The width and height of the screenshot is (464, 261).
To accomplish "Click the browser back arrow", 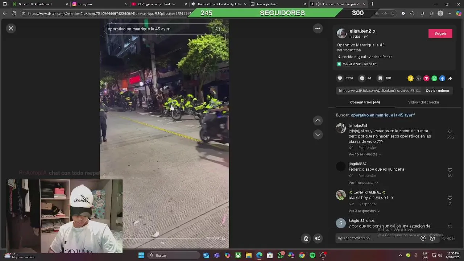I will pyautogui.click(x=5, y=13).
